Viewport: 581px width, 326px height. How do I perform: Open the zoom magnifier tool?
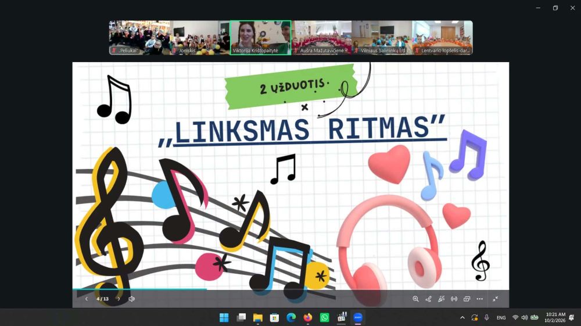416,299
